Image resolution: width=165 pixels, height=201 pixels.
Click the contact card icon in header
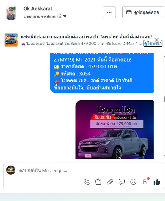click(x=129, y=12)
